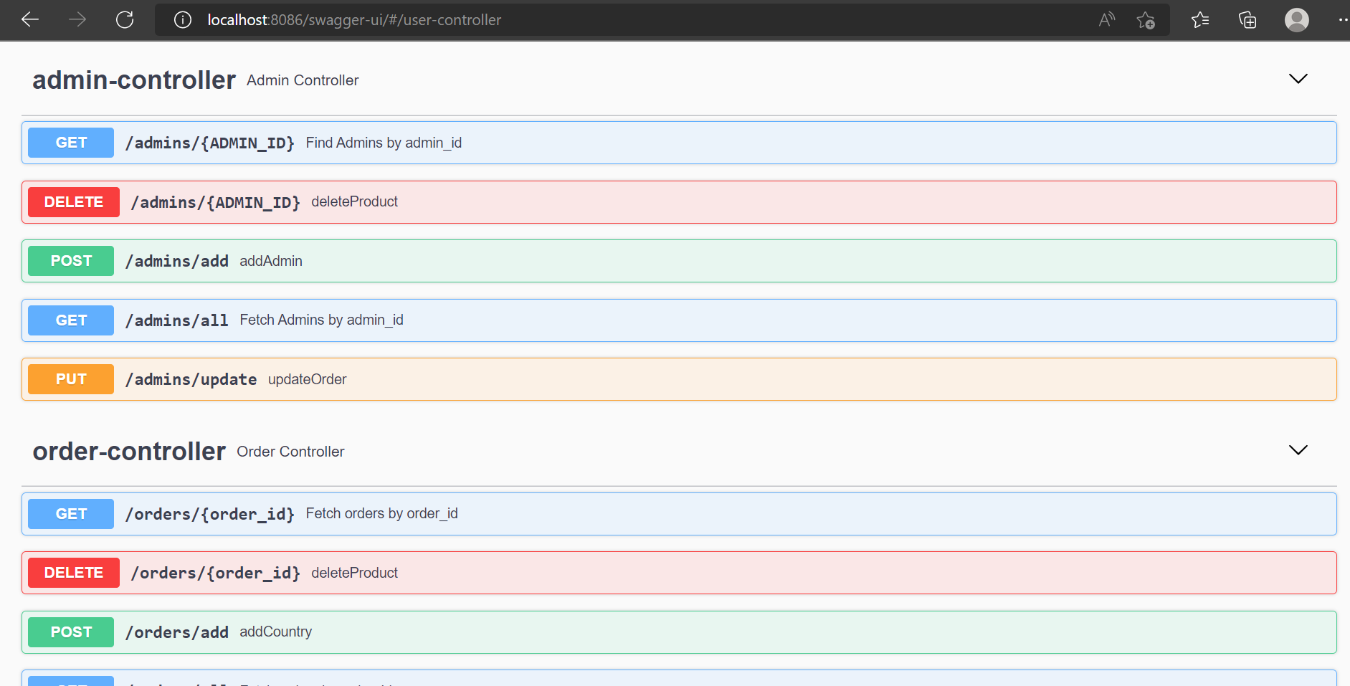Expand GET /admins/{ADMIN_ID} operation
This screenshot has height=686, width=1350.
[x=679, y=143]
